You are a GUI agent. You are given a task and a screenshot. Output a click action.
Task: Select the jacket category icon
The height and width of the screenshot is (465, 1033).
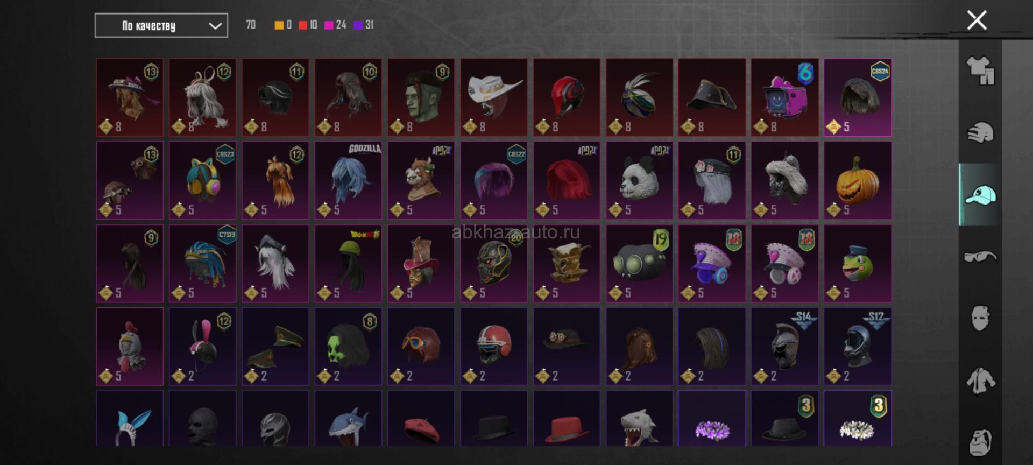pos(980,381)
